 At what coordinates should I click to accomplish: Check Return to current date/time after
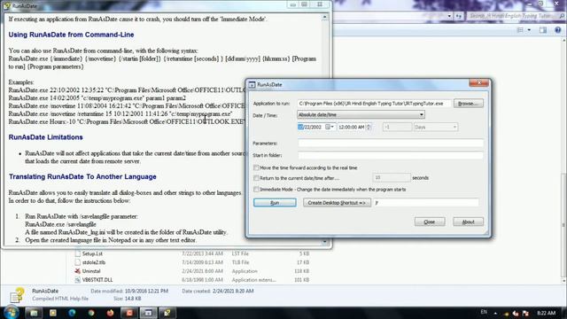(x=256, y=178)
